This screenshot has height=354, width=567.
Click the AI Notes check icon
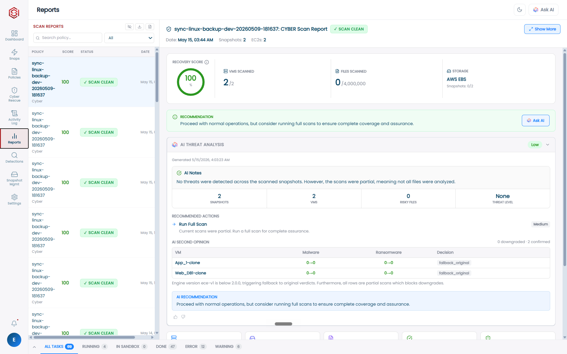pos(179,173)
